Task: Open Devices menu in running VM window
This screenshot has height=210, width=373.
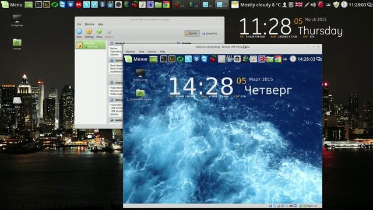Action: 152,52
